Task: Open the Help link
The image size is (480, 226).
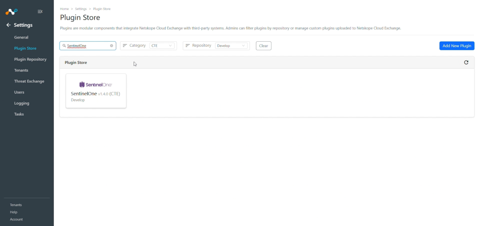Action: tap(14, 212)
